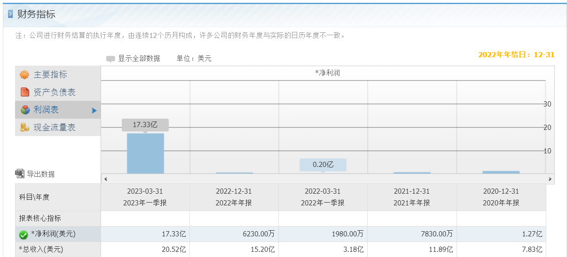Click the 2022年年结日：12-31 text

click(x=516, y=54)
